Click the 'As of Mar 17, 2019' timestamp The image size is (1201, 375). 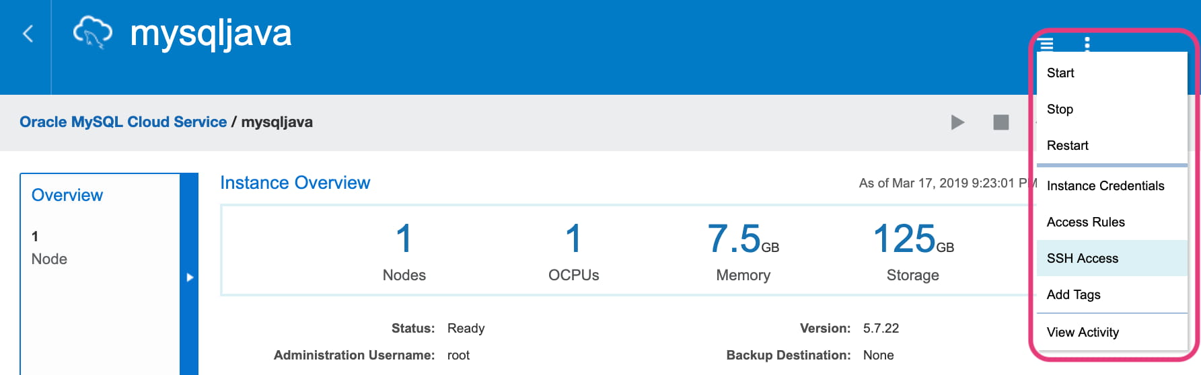point(947,183)
